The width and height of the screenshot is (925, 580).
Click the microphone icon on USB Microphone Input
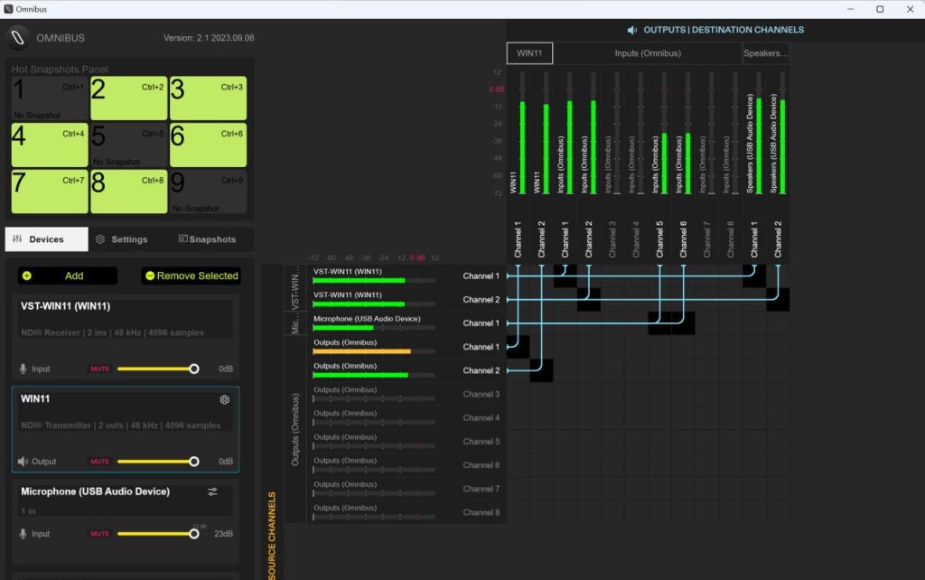click(x=23, y=534)
